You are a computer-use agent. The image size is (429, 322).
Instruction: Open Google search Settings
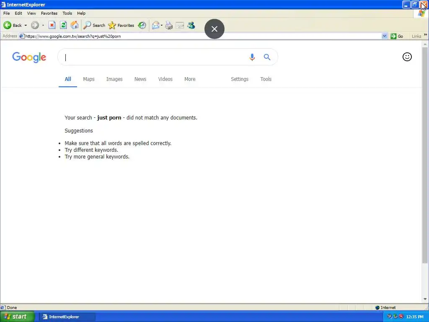240,79
